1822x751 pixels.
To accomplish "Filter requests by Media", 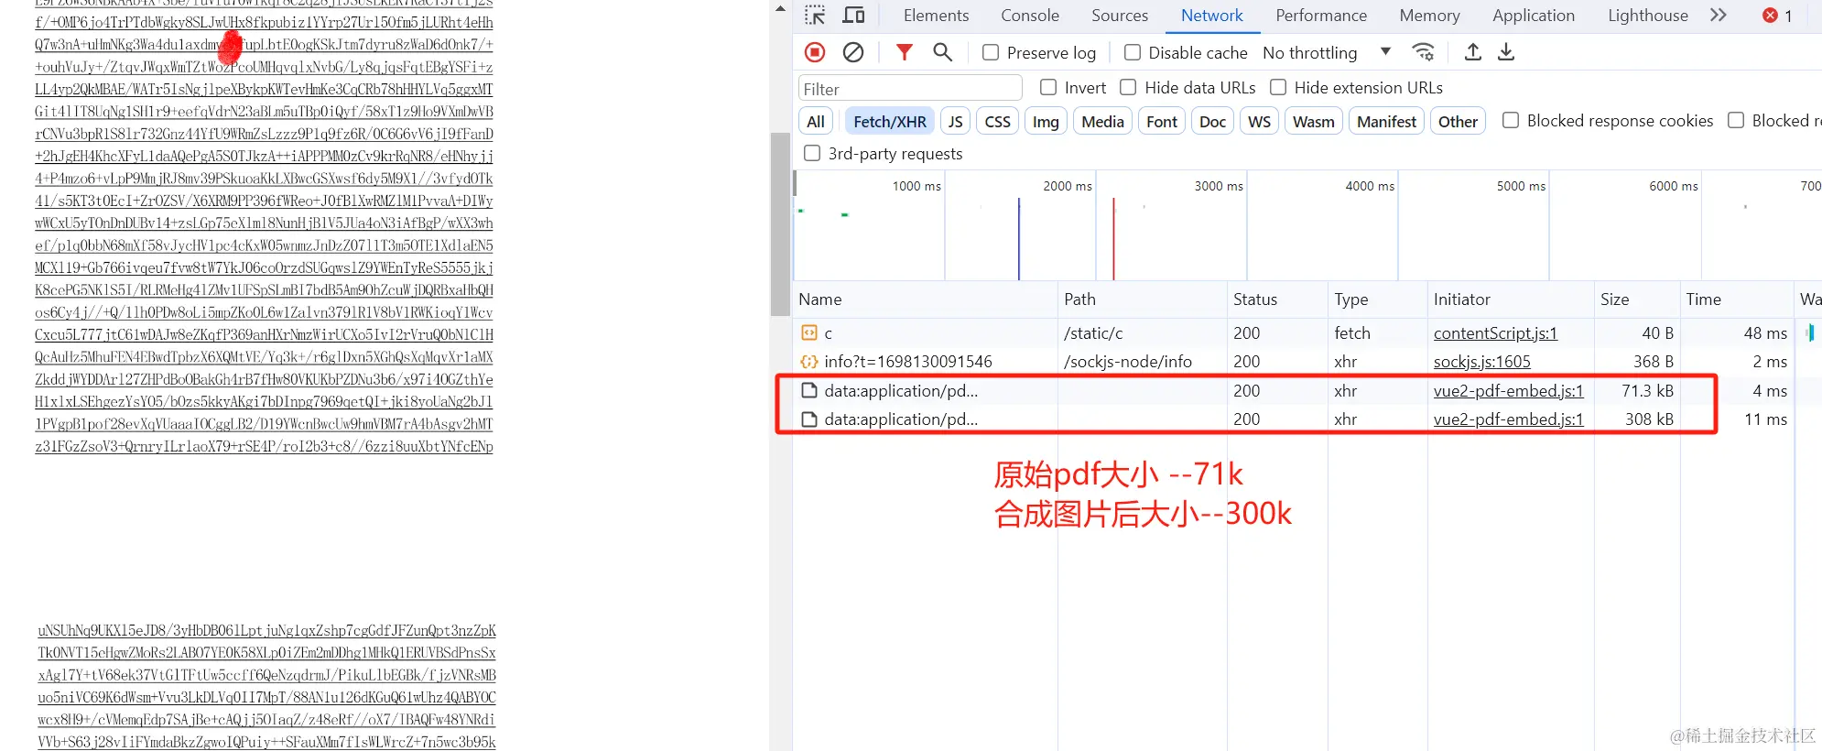I will tap(1102, 121).
